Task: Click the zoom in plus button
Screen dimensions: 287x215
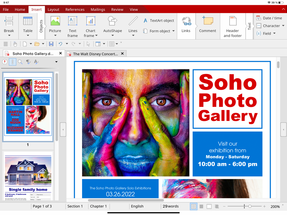Action: tap(264, 206)
